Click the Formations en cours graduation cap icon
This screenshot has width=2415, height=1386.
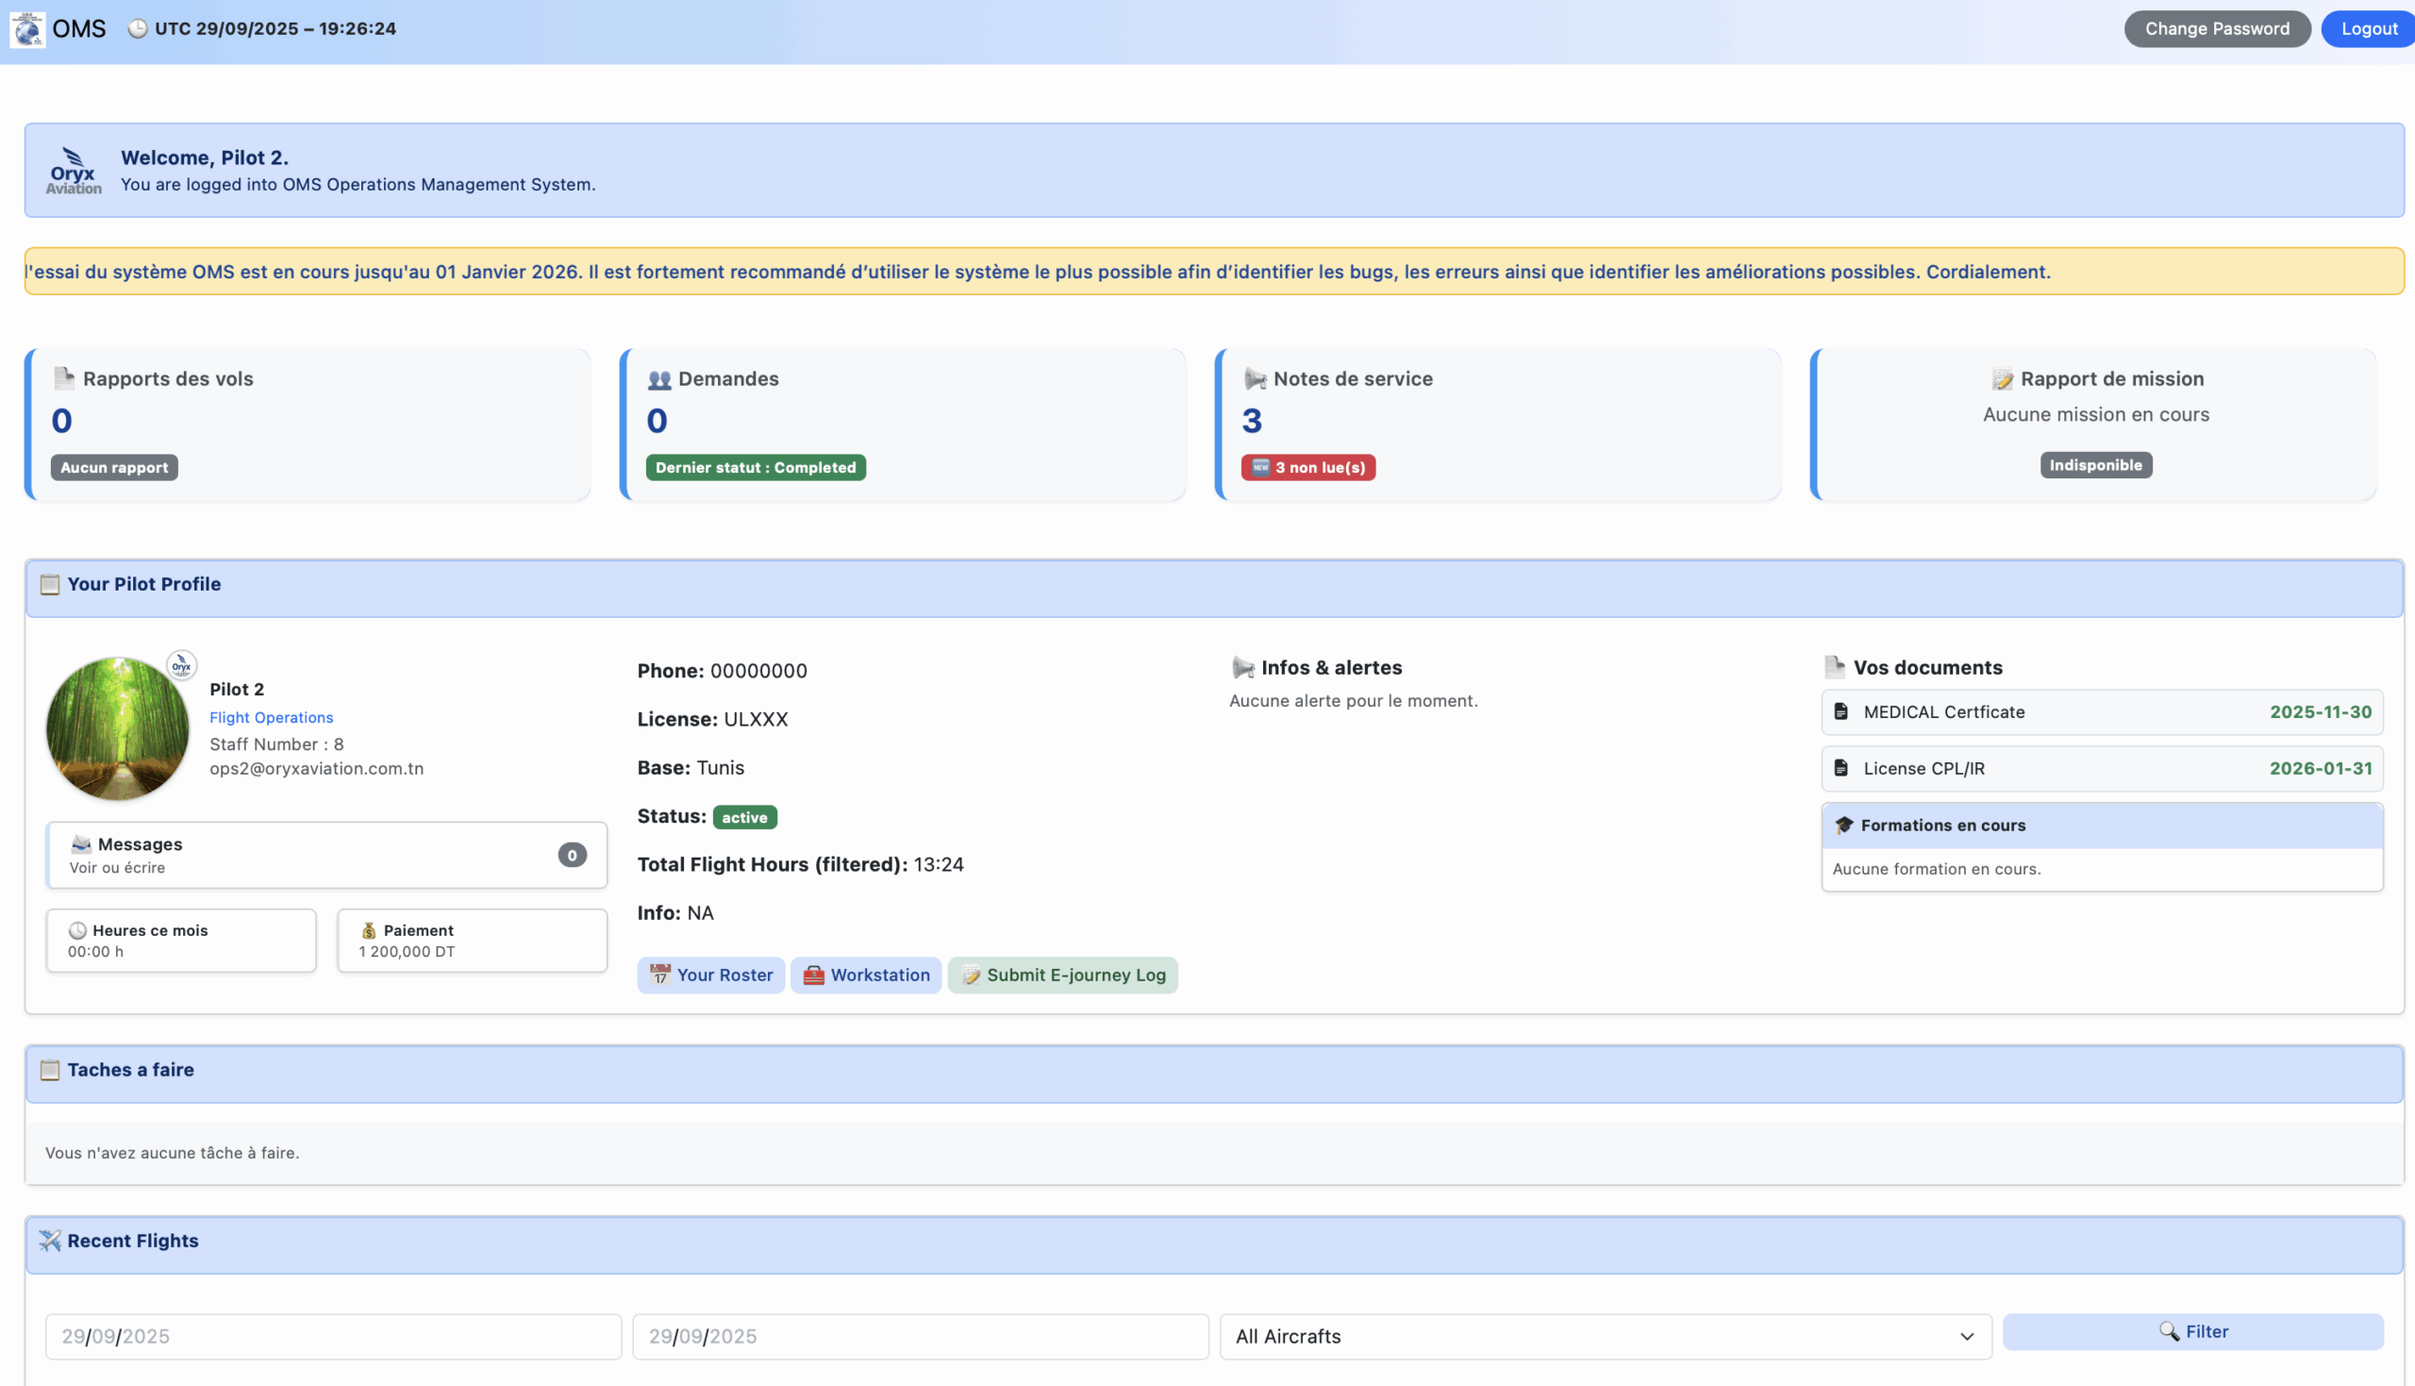[1843, 826]
